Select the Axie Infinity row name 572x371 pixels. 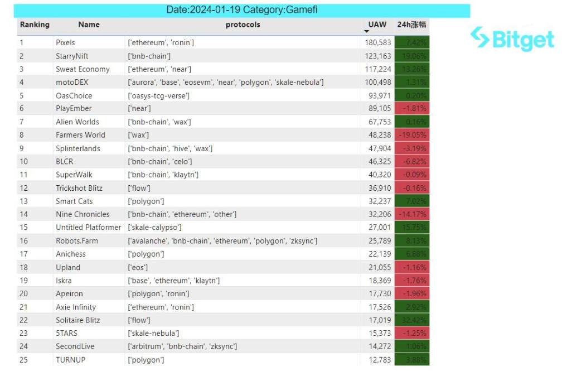(x=76, y=307)
